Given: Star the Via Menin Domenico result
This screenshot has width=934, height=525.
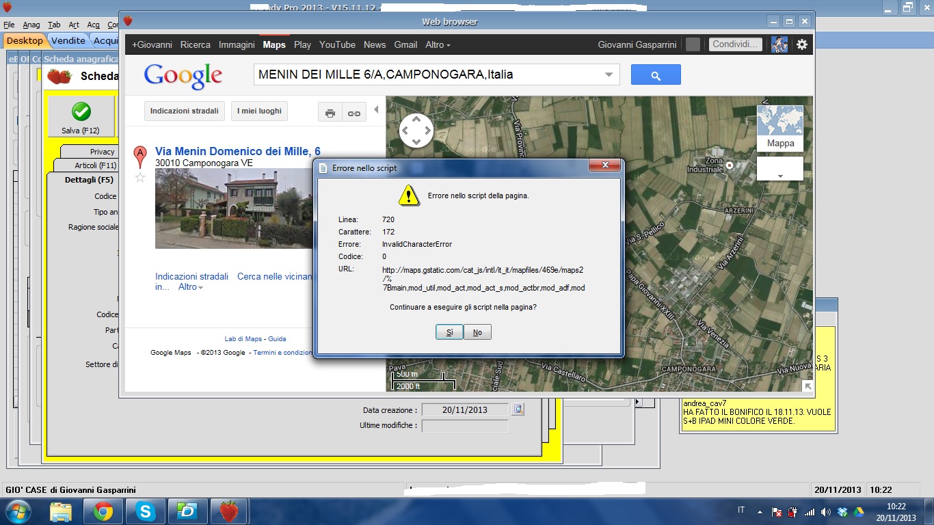Looking at the screenshot, I should 140,178.
